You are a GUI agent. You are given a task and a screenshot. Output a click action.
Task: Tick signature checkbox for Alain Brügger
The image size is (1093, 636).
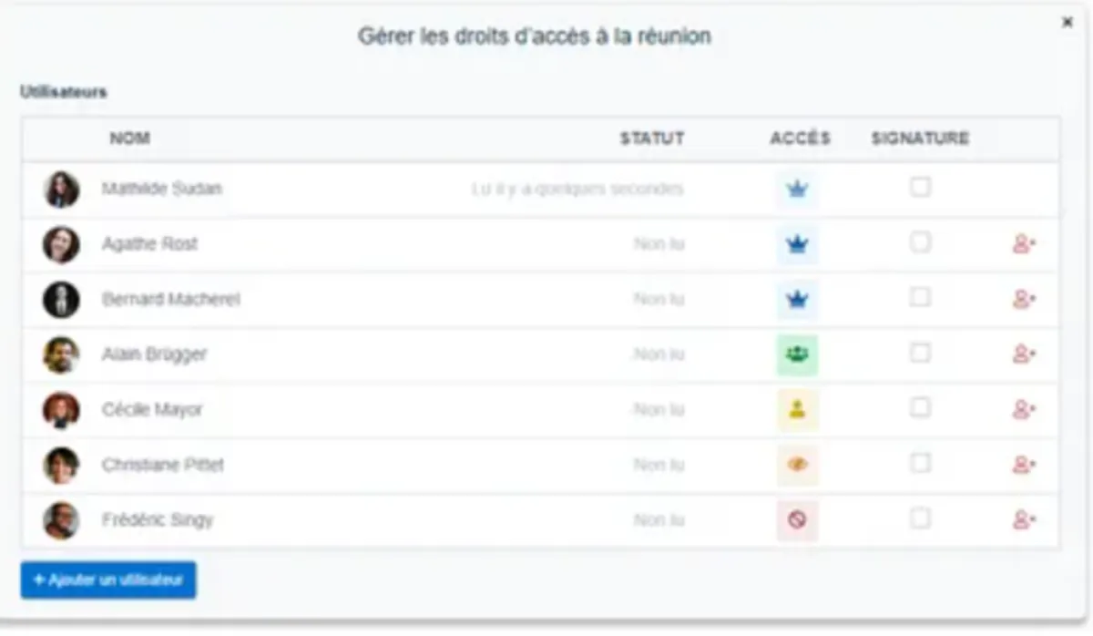pyautogui.click(x=921, y=353)
